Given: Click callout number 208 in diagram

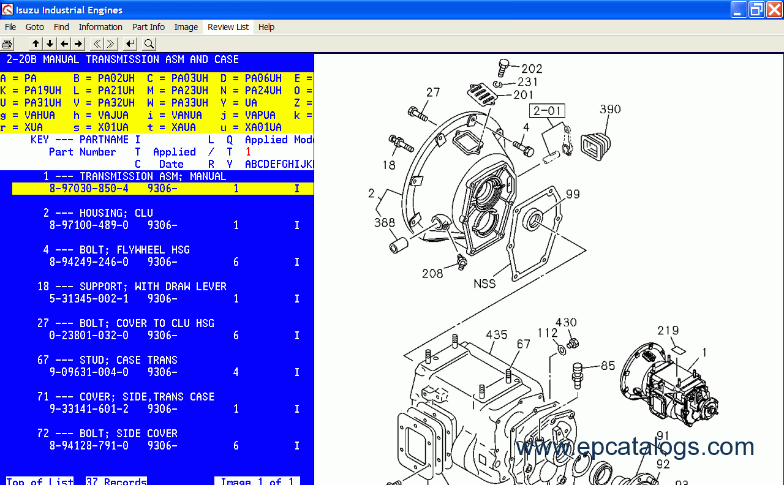Looking at the screenshot, I should (432, 274).
